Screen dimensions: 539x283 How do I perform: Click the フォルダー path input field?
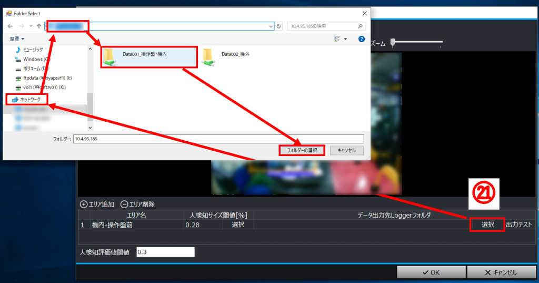pyautogui.click(x=218, y=139)
